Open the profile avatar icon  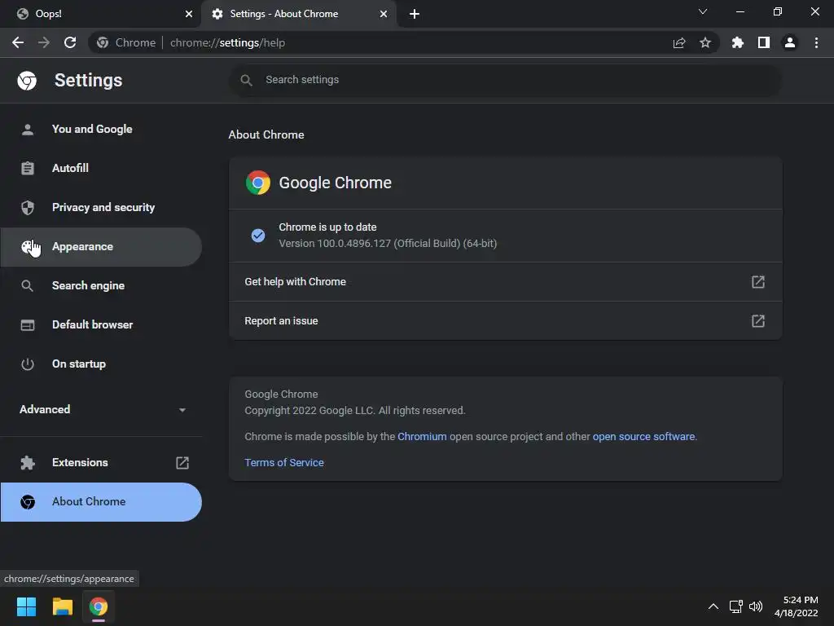(790, 42)
